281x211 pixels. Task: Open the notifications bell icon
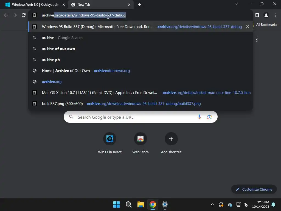[274, 204]
